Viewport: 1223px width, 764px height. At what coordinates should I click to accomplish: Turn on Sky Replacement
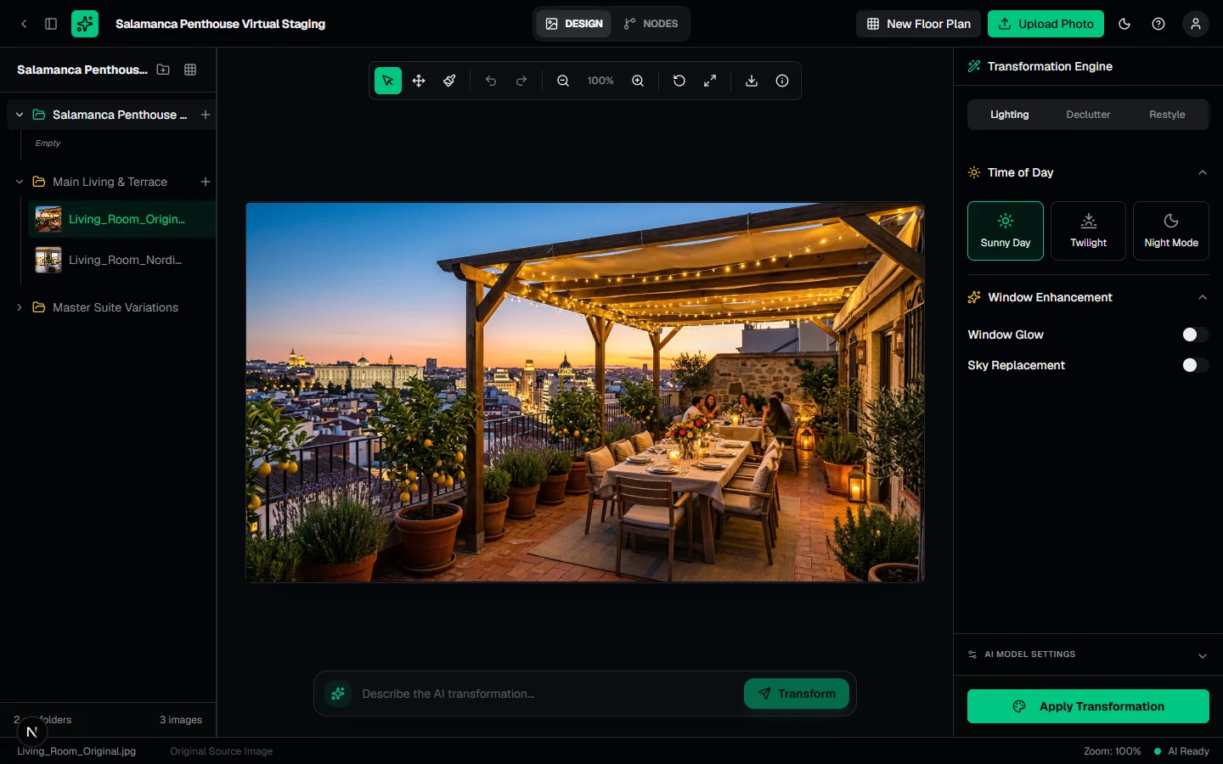tap(1195, 365)
